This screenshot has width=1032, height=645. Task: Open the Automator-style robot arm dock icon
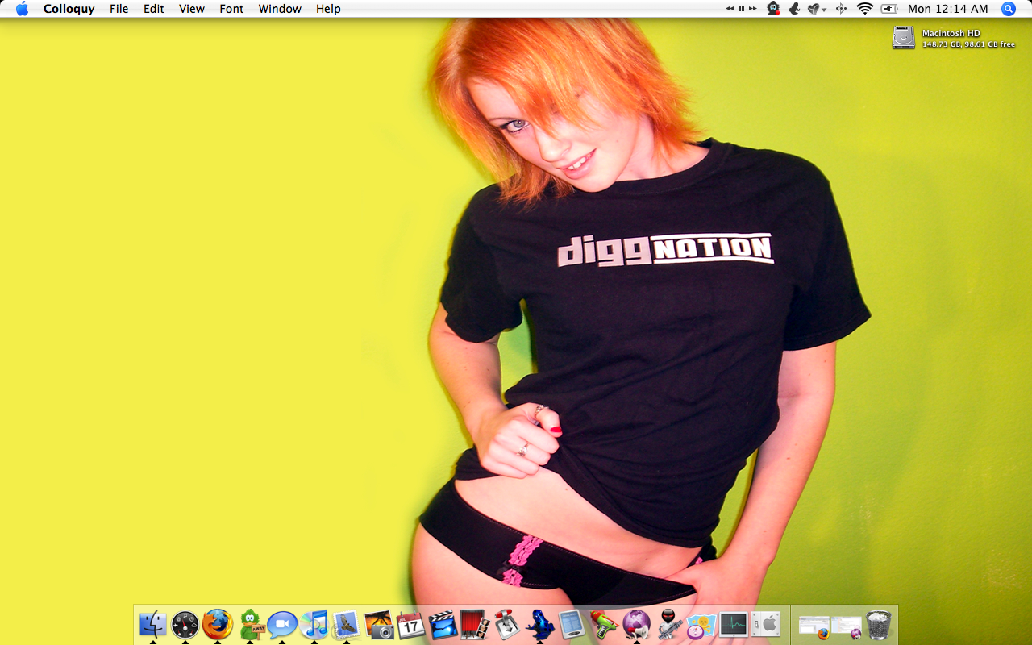(x=507, y=625)
